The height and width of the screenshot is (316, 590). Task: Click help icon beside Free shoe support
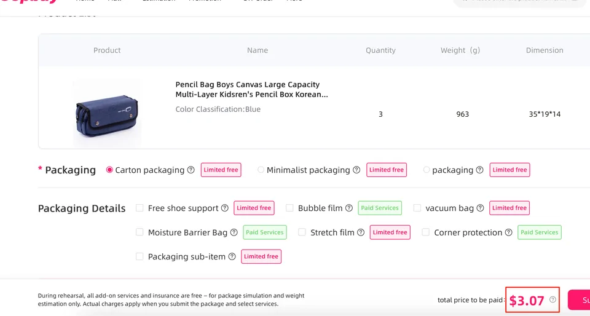pyautogui.click(x=225, y=208)
